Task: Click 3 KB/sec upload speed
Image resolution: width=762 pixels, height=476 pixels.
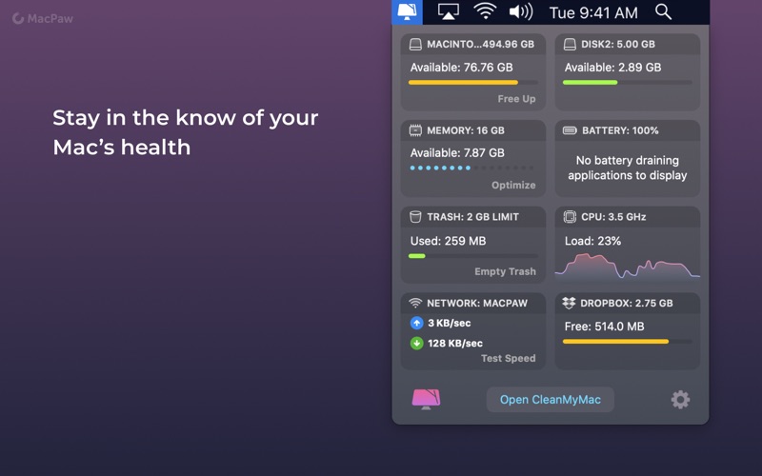Action: (449, 323)
